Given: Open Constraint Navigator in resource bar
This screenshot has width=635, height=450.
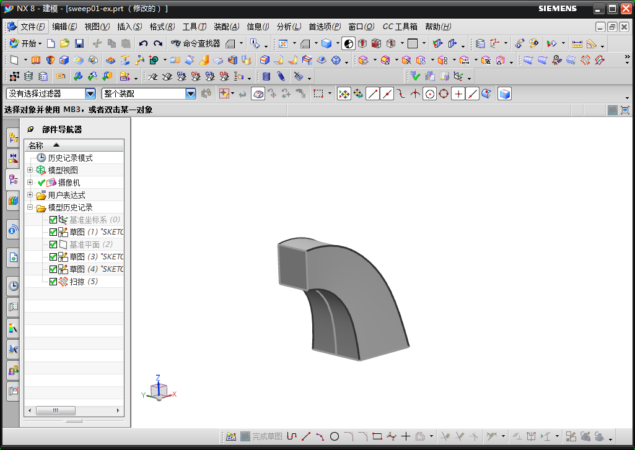Looking at the screenshot, I should (x=14, y=158).
